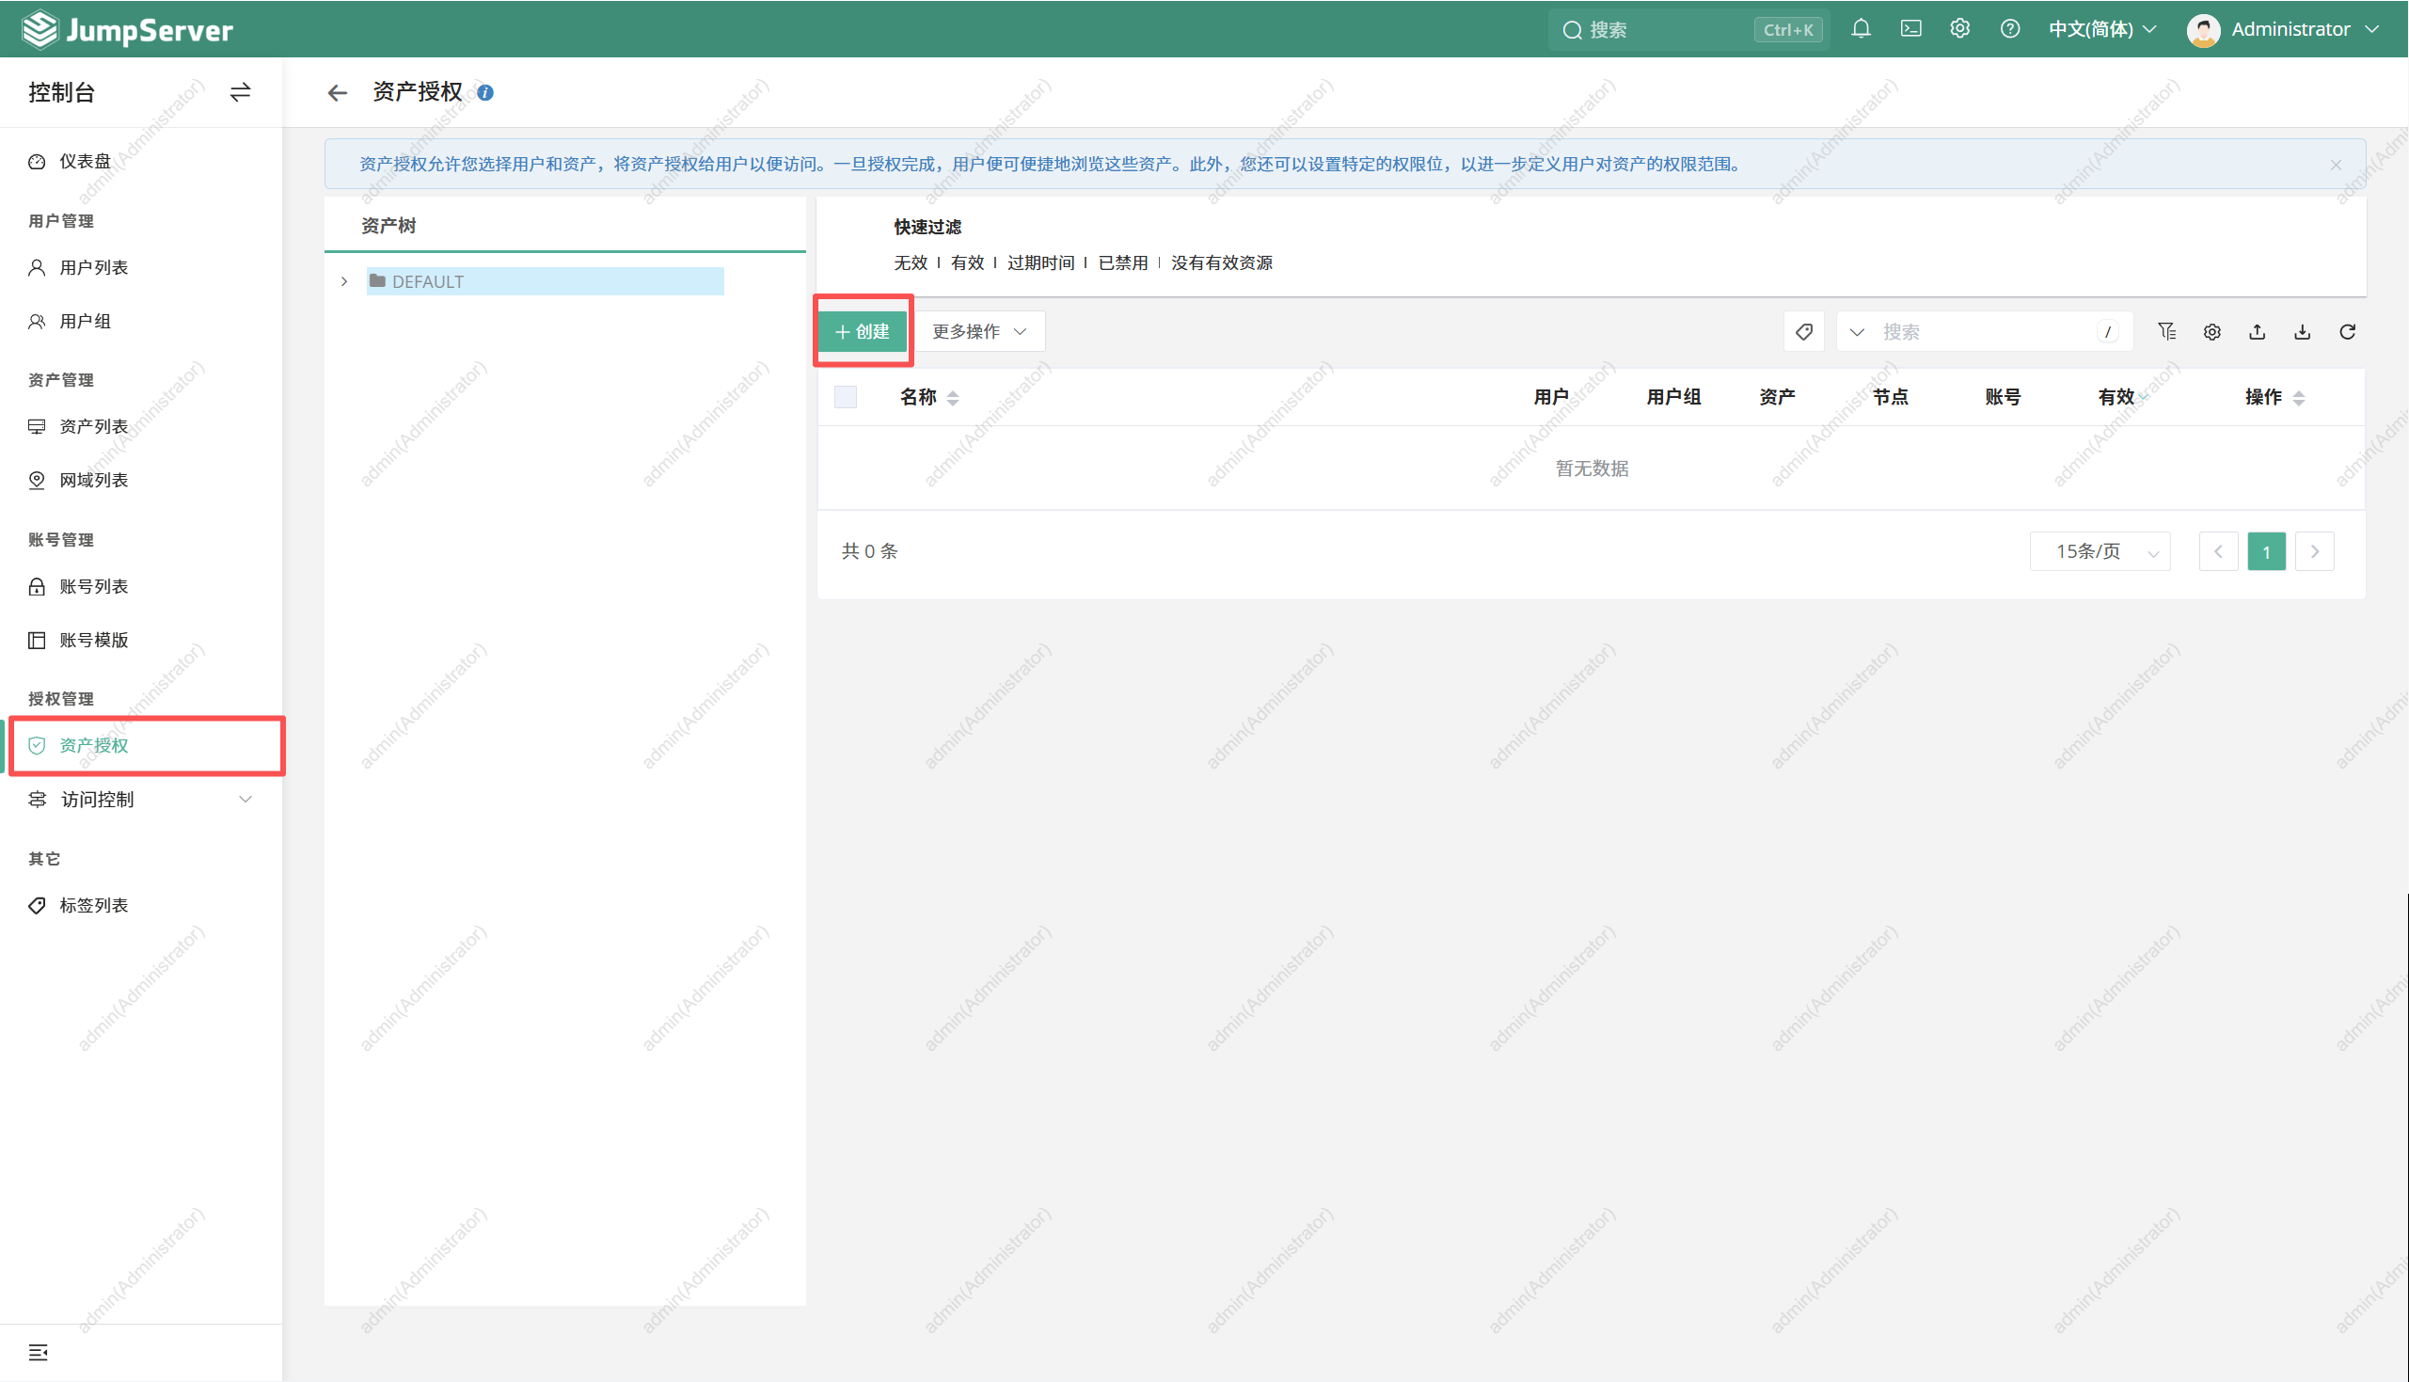Click the notification bell icon
Image resolution: width=2409 pixels, height=1382 pixels.
pos(1860,29)
